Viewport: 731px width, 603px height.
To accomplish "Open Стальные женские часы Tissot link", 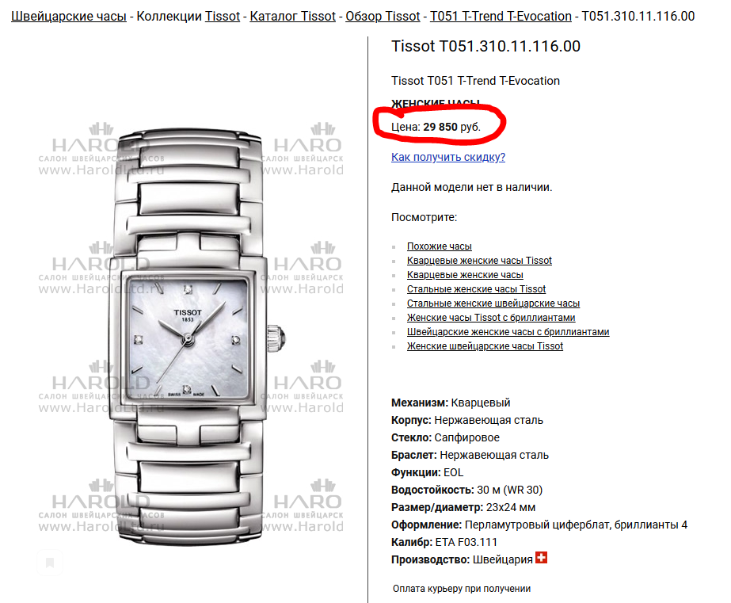I will click(476, 289).
